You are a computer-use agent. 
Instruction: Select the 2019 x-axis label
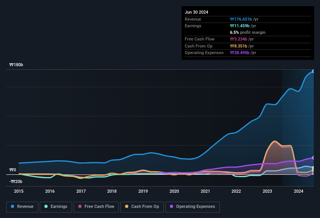143,191
